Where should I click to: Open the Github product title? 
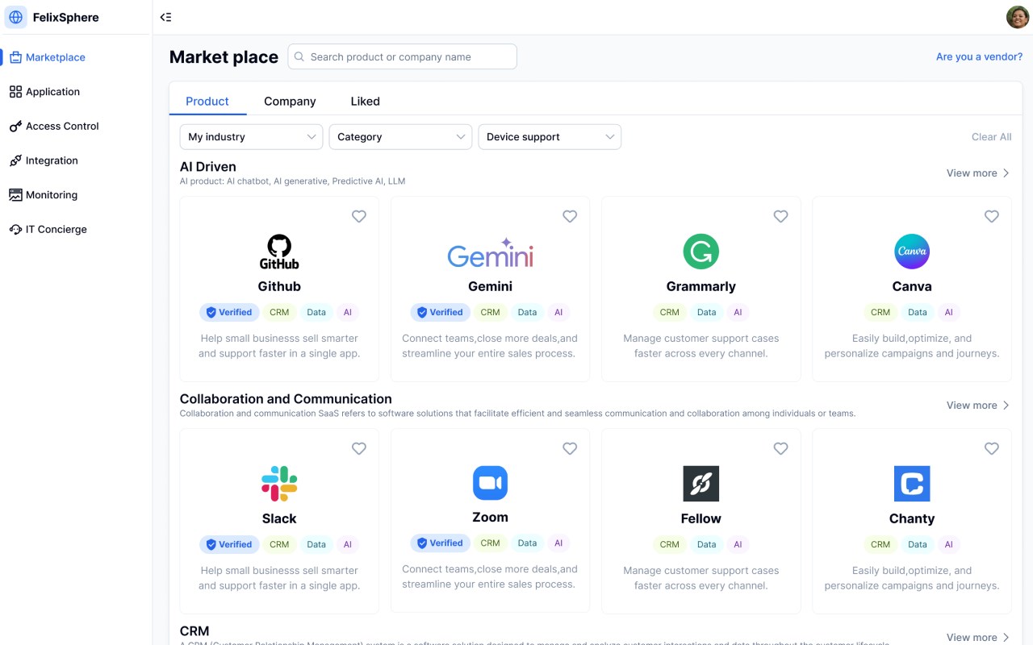[x=279, y=286]
